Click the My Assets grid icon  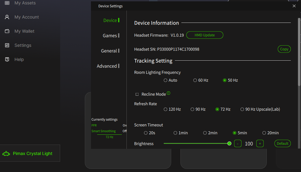(7, 3)
